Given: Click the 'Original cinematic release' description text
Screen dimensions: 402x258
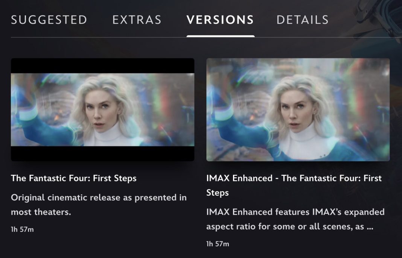Looking at the screenshot, I should (99, 197).
